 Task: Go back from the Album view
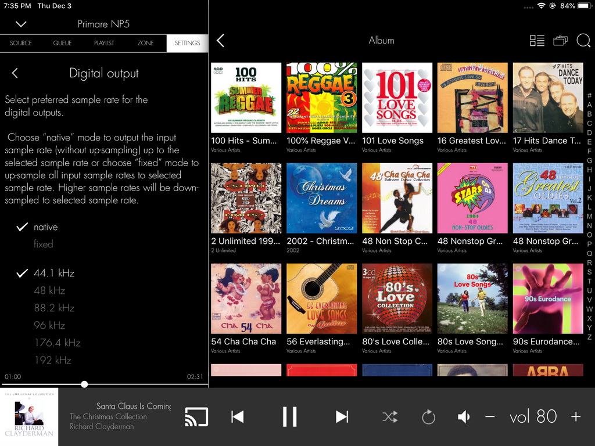(x=220, y=41)
